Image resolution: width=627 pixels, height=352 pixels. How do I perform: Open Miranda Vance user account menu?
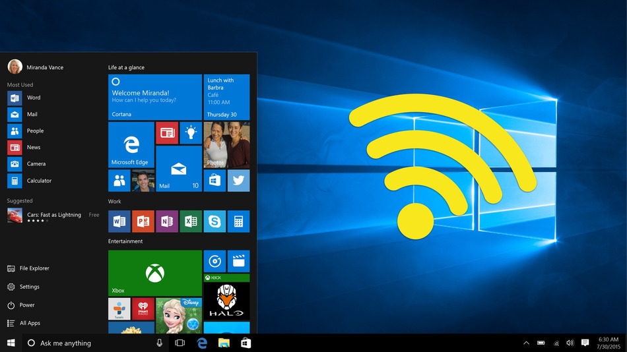pyautogui.click(x=36, y=67)
